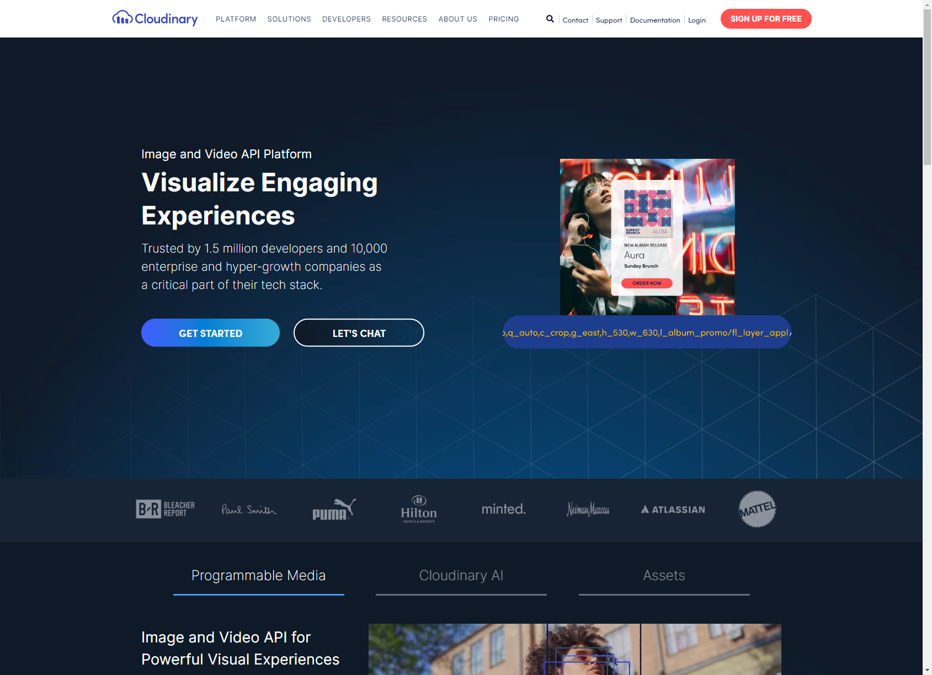Click the page vertical scrollbar thumb
This screenshot has height=675, width=932.
click(928, 88)
